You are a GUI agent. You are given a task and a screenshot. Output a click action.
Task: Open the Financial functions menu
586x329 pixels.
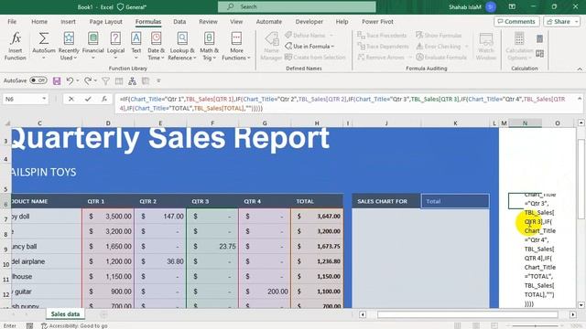pos(92,46)
